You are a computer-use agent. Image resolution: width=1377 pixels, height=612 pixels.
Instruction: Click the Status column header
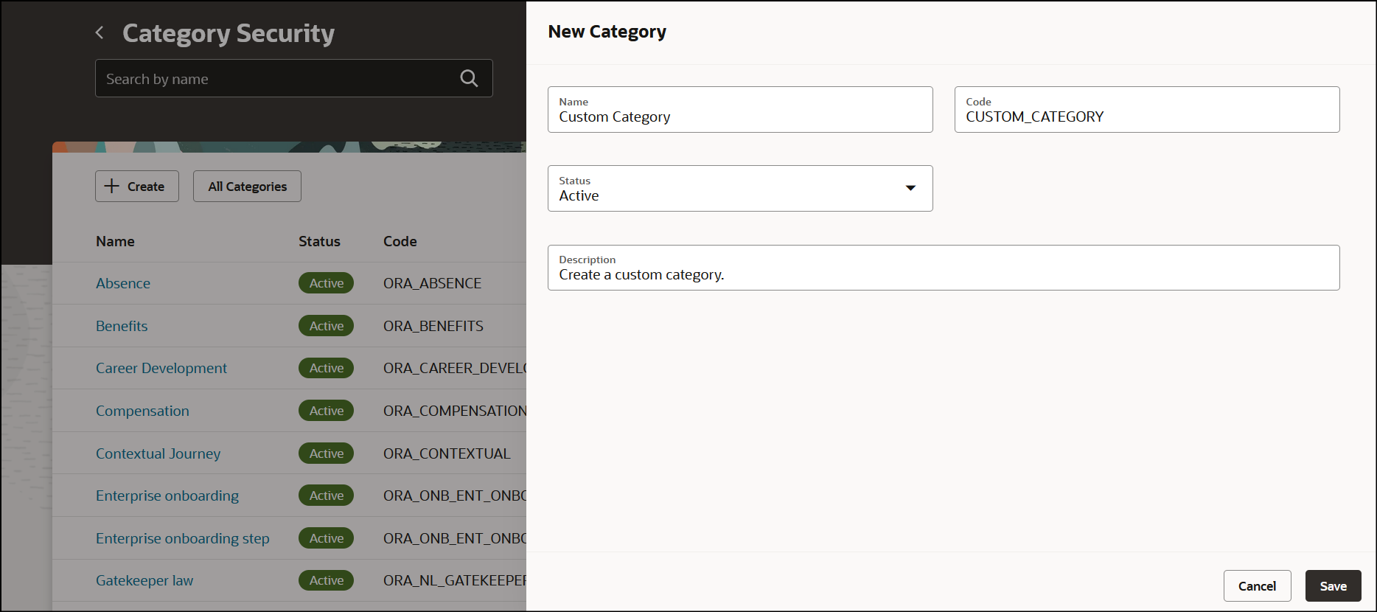click(x=319, y=241)
